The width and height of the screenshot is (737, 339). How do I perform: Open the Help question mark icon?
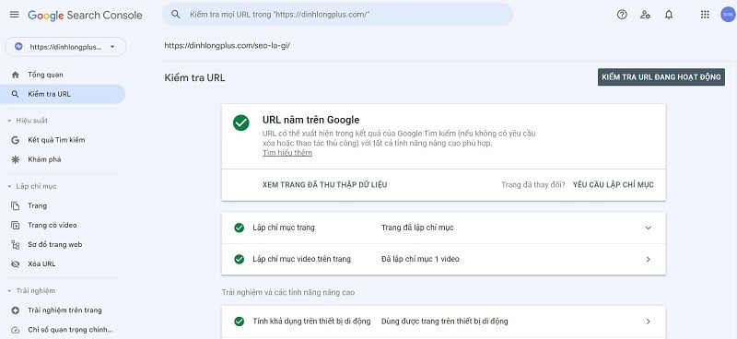[622, 15]
